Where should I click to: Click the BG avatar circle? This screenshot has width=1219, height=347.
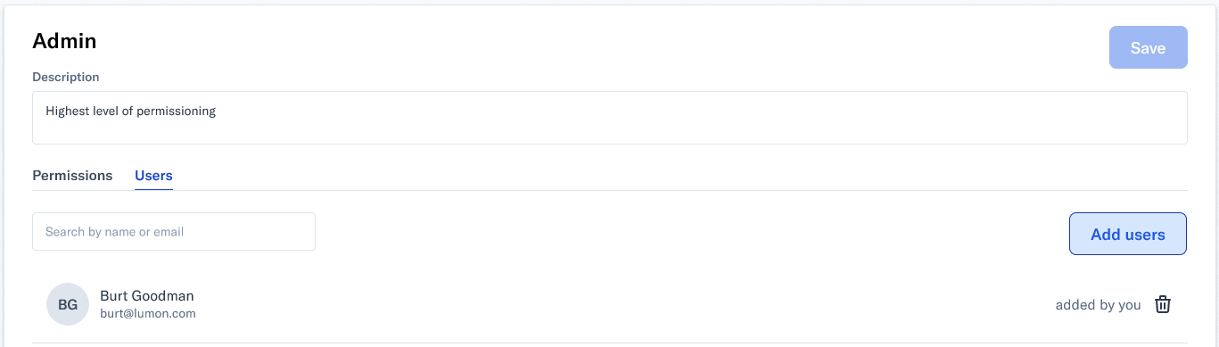click(x=68, y=304)
